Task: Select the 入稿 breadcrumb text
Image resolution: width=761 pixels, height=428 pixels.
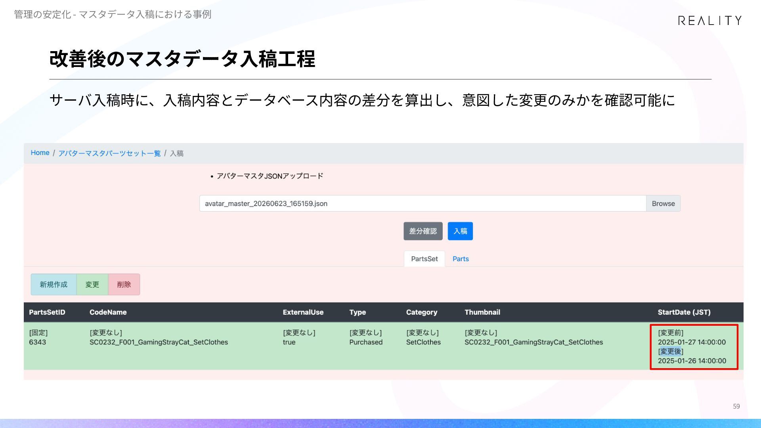Action: tap(177, 153)
